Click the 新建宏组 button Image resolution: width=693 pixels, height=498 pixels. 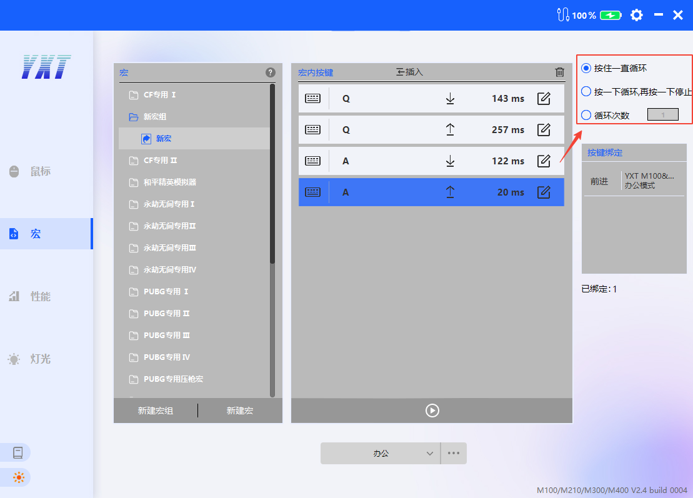(156, 411)
